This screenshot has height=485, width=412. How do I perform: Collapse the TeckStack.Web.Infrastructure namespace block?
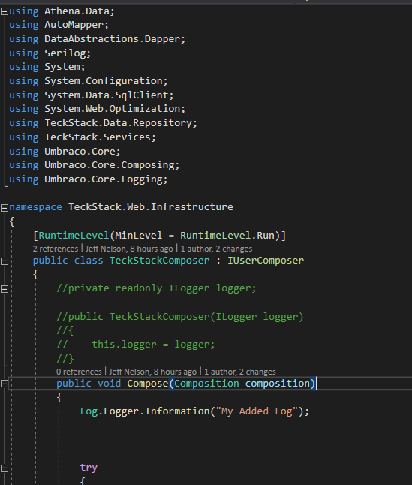tap(5, 207)
